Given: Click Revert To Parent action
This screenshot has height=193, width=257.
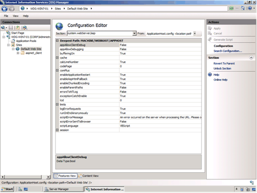Looking at the screenshot, I should [x=224, y=63].
